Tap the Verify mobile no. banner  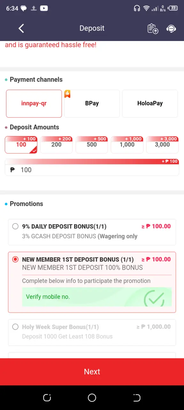(x=97, y=297)
